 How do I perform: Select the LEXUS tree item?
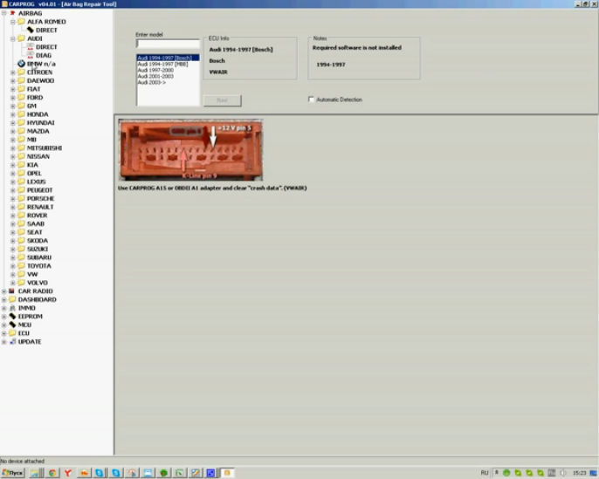coord(37,181)
